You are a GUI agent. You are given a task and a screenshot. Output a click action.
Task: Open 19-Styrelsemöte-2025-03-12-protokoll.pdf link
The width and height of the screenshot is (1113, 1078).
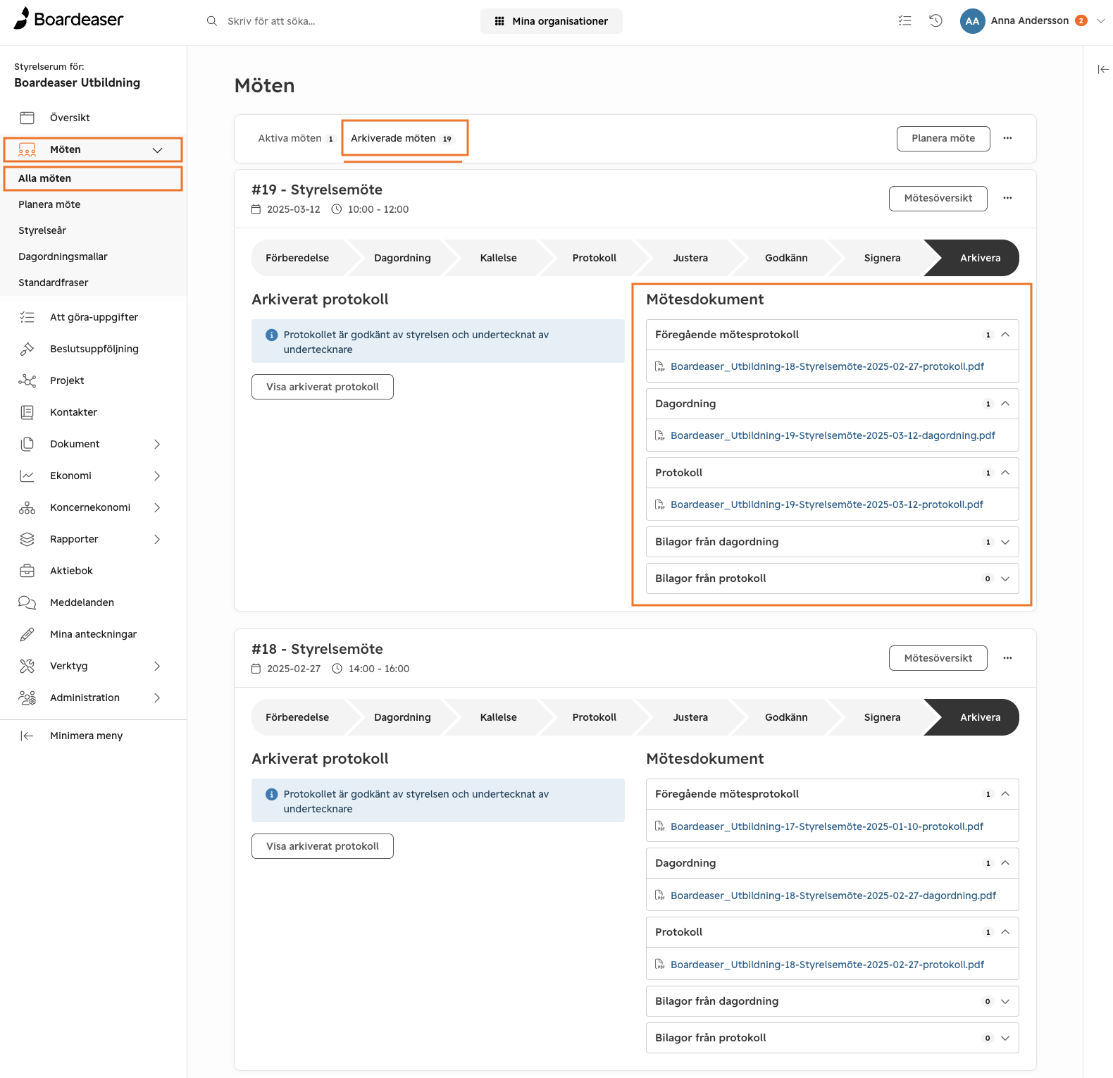(826, 504)
